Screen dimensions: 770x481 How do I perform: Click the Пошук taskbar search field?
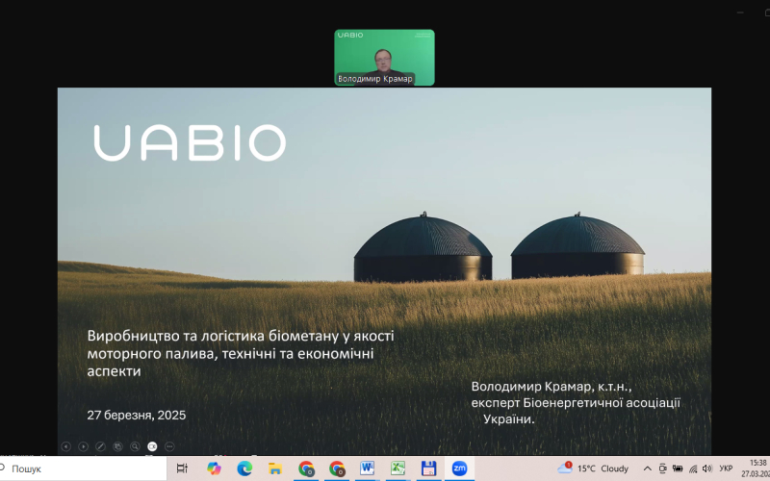[83, 468]
